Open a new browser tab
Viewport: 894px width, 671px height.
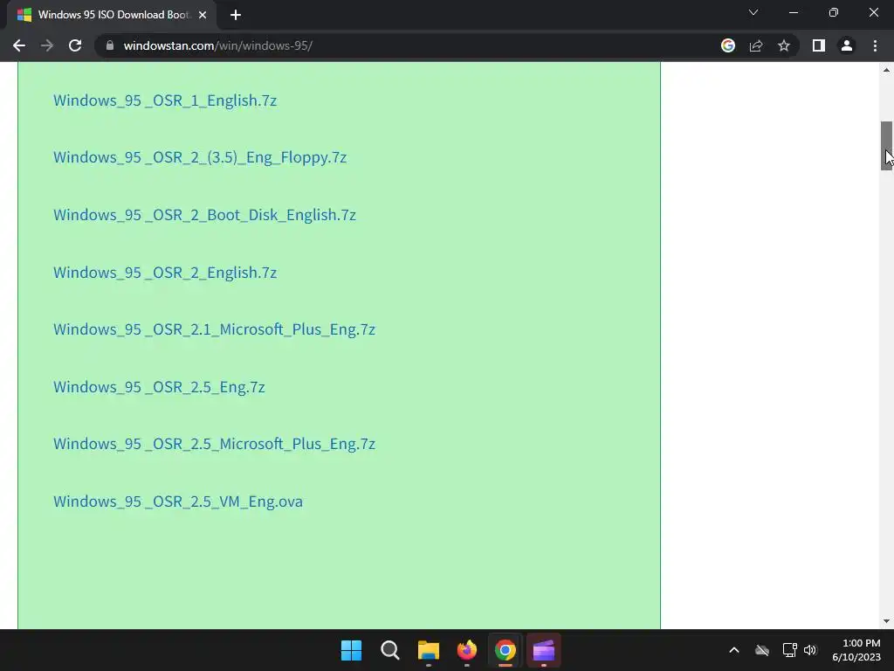[236, 15]
